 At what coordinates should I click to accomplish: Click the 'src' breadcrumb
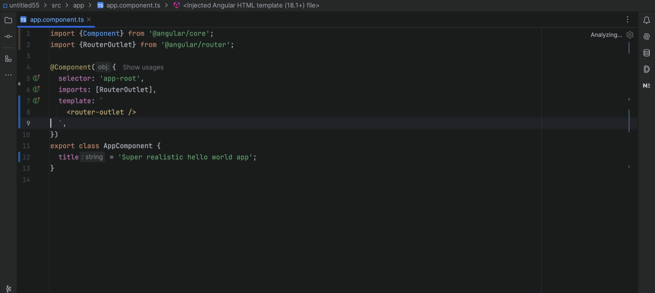tap(56, 5)
